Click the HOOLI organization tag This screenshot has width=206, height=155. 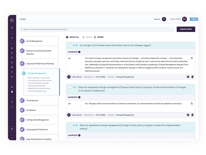[x=194, y=19]
